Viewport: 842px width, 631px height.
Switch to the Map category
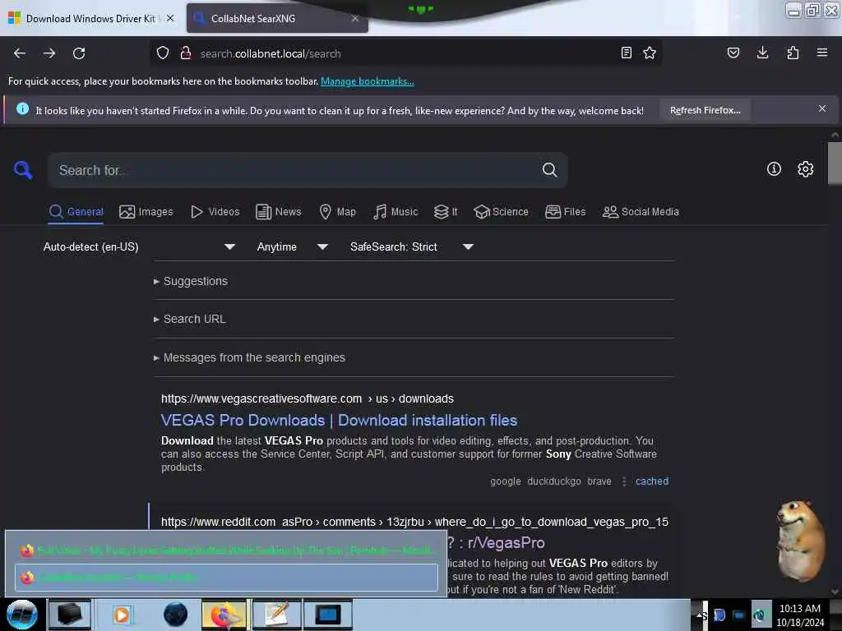[338, 211]
